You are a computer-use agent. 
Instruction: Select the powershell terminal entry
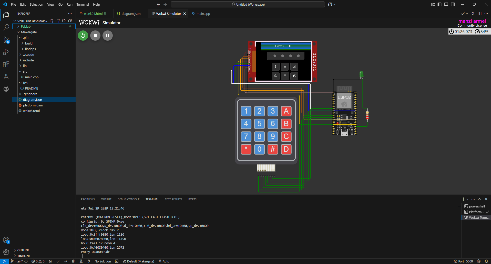476,206
